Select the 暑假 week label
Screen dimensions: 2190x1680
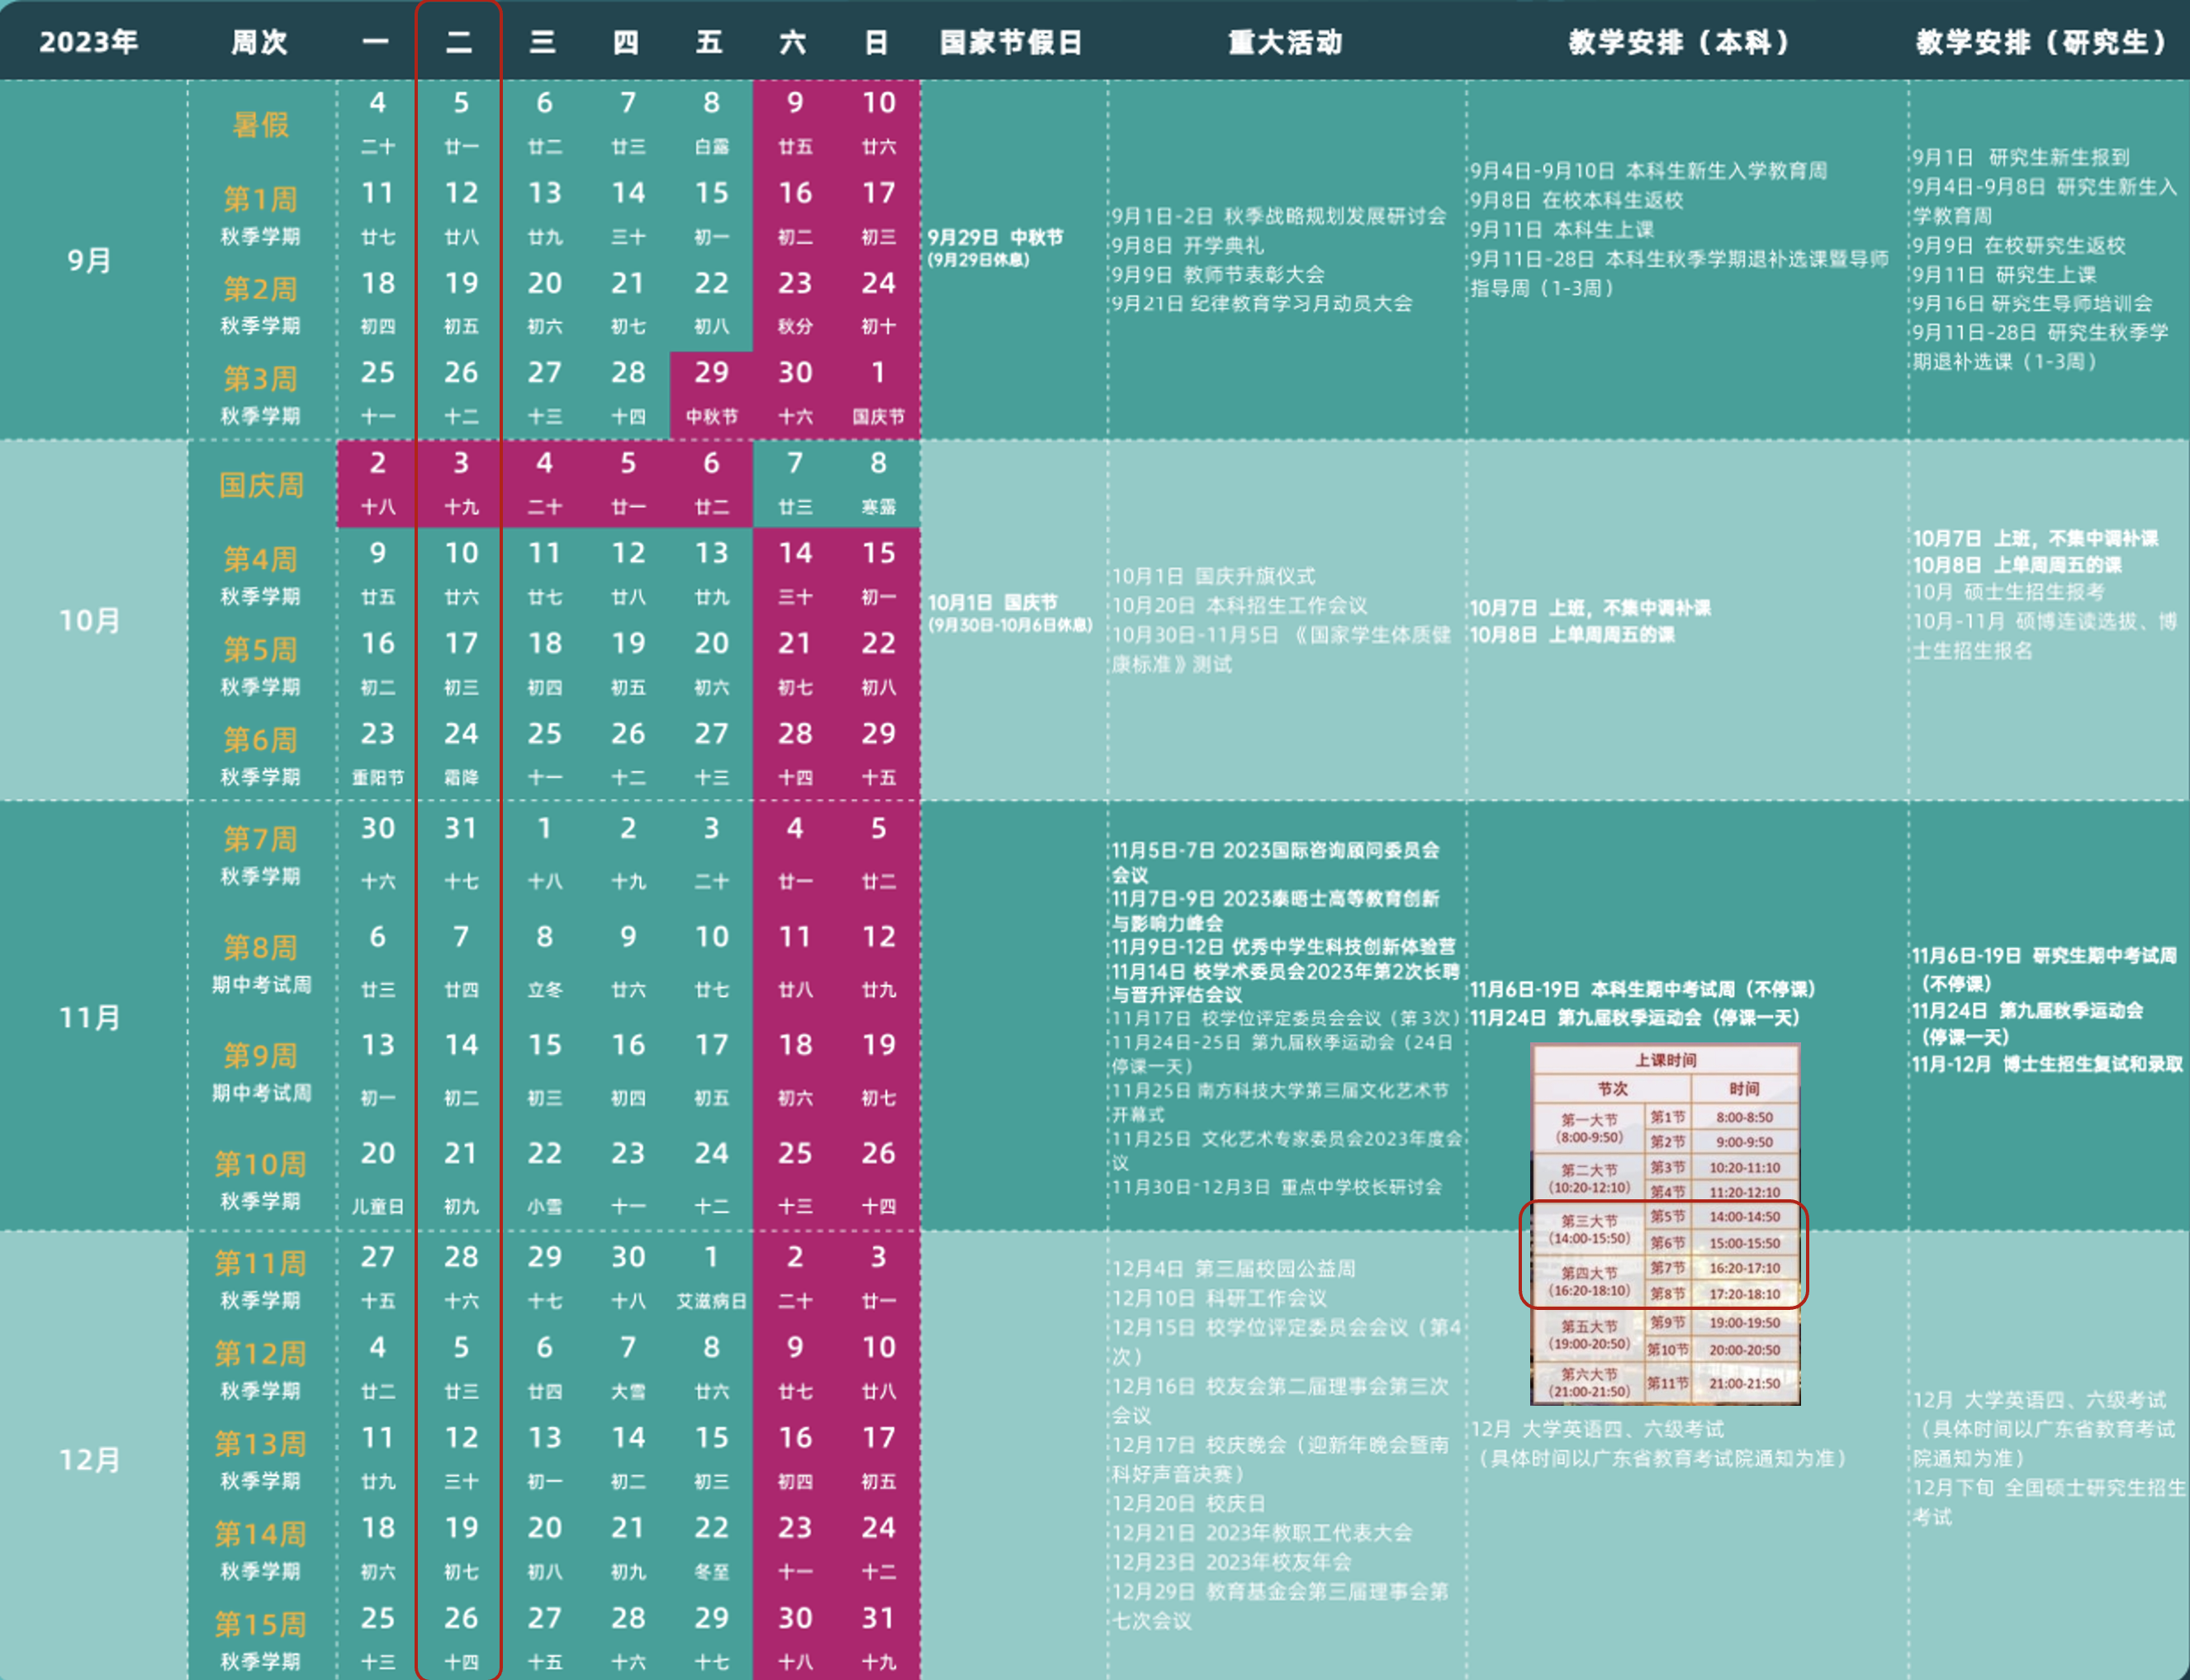click(261, 125)
